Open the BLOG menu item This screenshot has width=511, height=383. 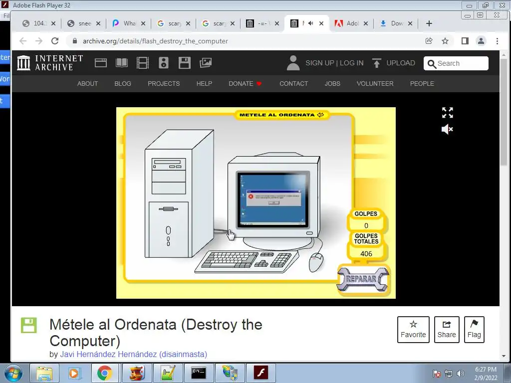[x=123, y=84]
